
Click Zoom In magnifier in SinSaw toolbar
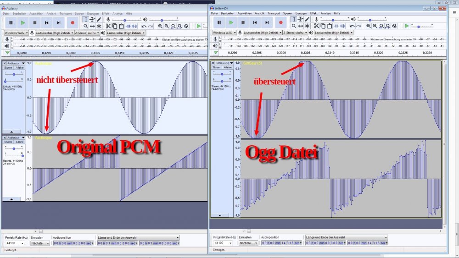pos(368,26)
